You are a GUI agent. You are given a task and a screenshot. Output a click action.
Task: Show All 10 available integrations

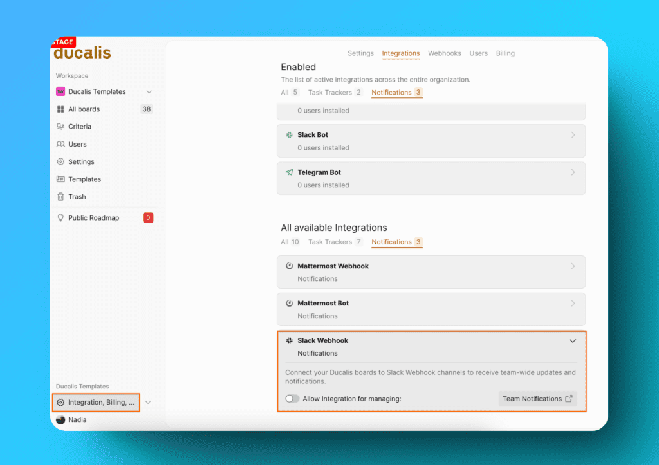290,242
